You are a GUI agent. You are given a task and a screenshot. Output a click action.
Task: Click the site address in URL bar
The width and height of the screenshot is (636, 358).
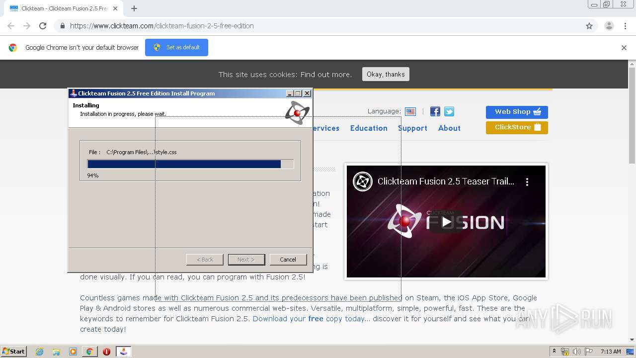click(x=162, y=26)
